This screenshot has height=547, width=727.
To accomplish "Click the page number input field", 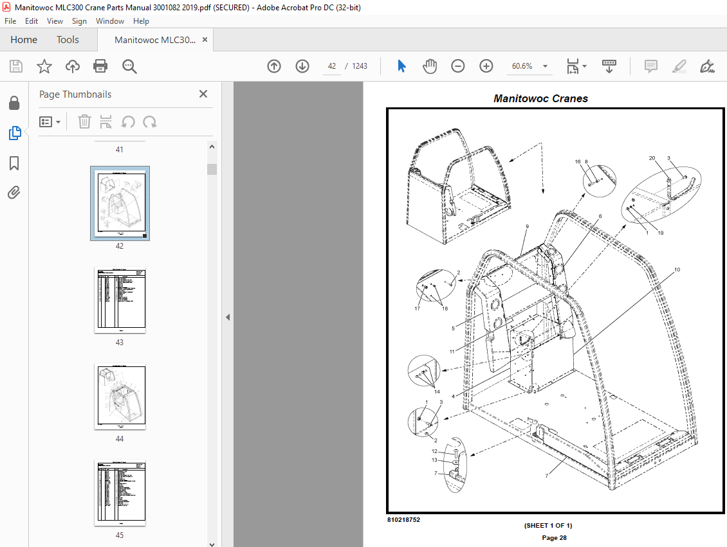I will [331, 66].
